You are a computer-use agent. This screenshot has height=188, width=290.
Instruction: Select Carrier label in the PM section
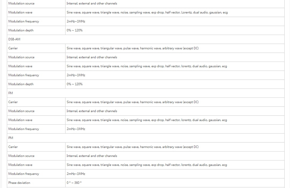(x=13, y=147)
